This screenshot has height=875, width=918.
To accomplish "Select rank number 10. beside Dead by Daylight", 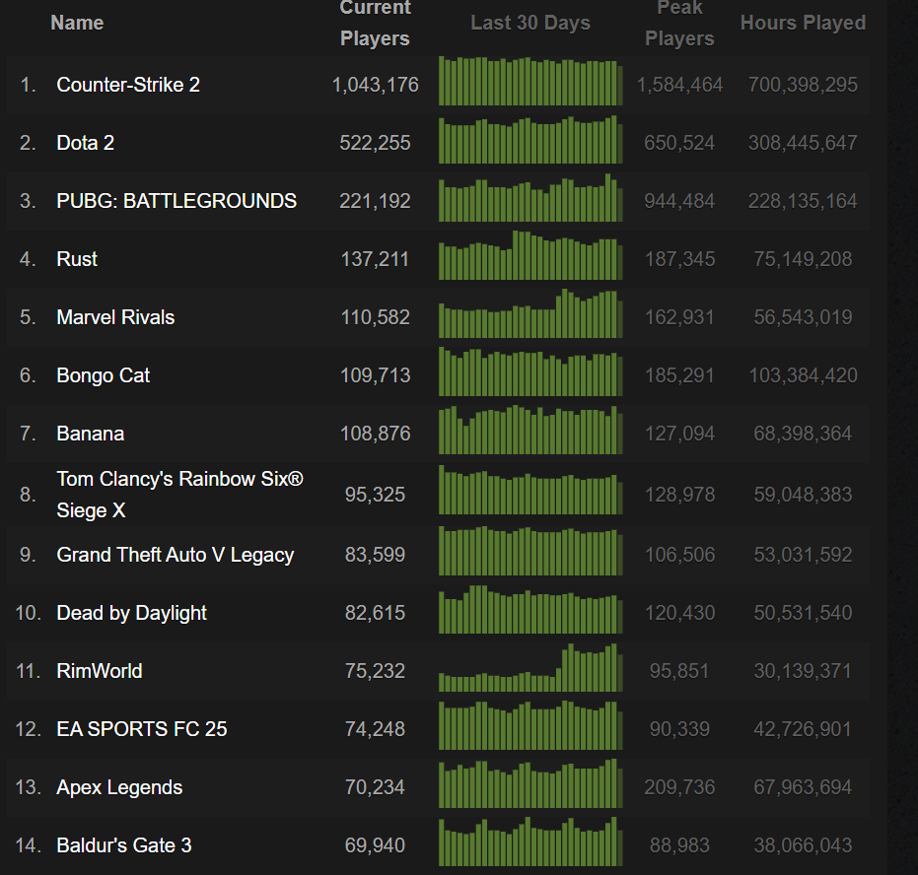I will (x=28, y=613).
